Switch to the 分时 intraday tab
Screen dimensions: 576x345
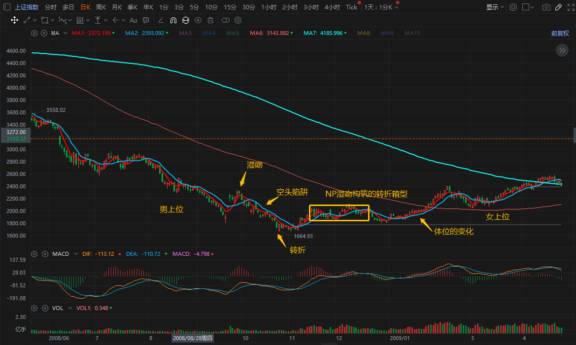(x=50, y=7)
